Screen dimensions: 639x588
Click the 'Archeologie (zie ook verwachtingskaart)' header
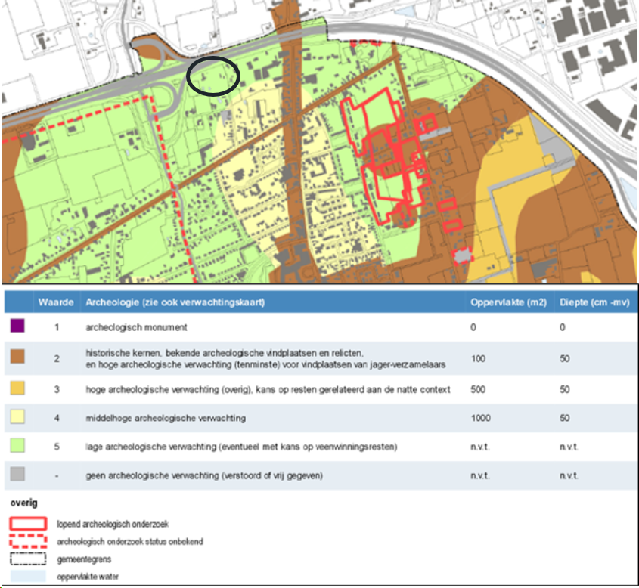pos(175,302)
